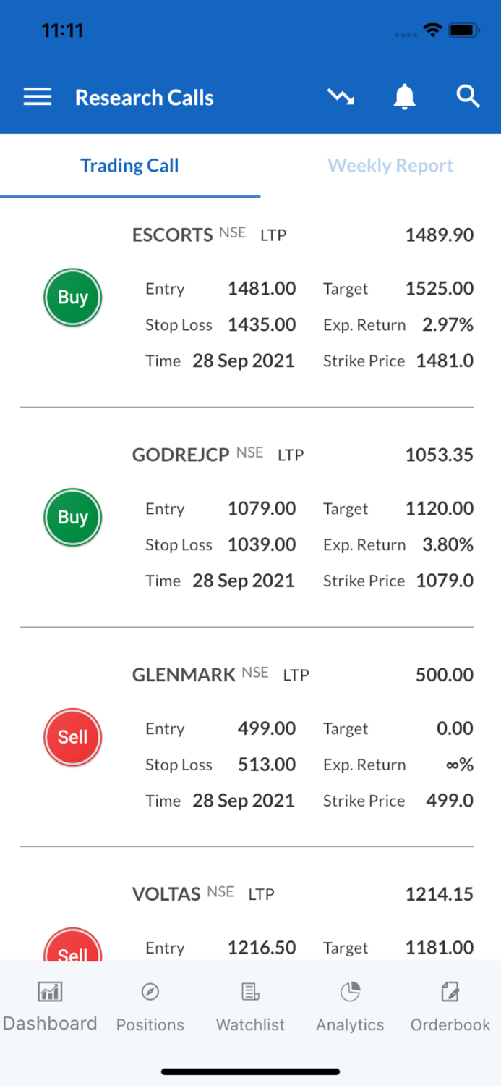This screenshot has height=1086, width=501.
Task: Select the ESCORTS stock entry
Action: (172, 235)
